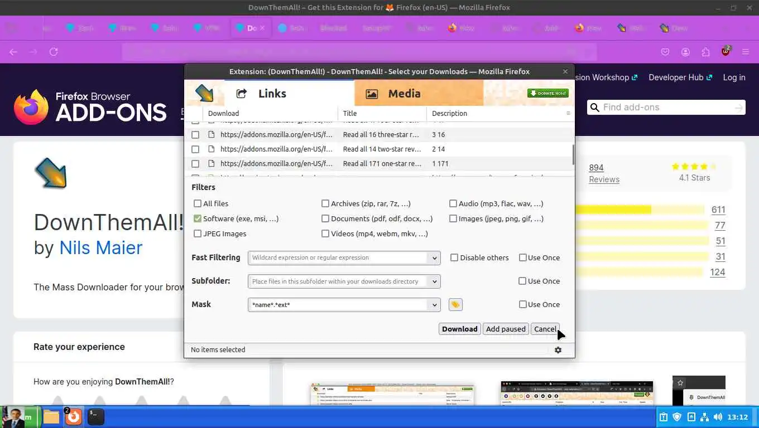Enable the Documents (pdf, odf, docx) filter

[x=325, y=218]
